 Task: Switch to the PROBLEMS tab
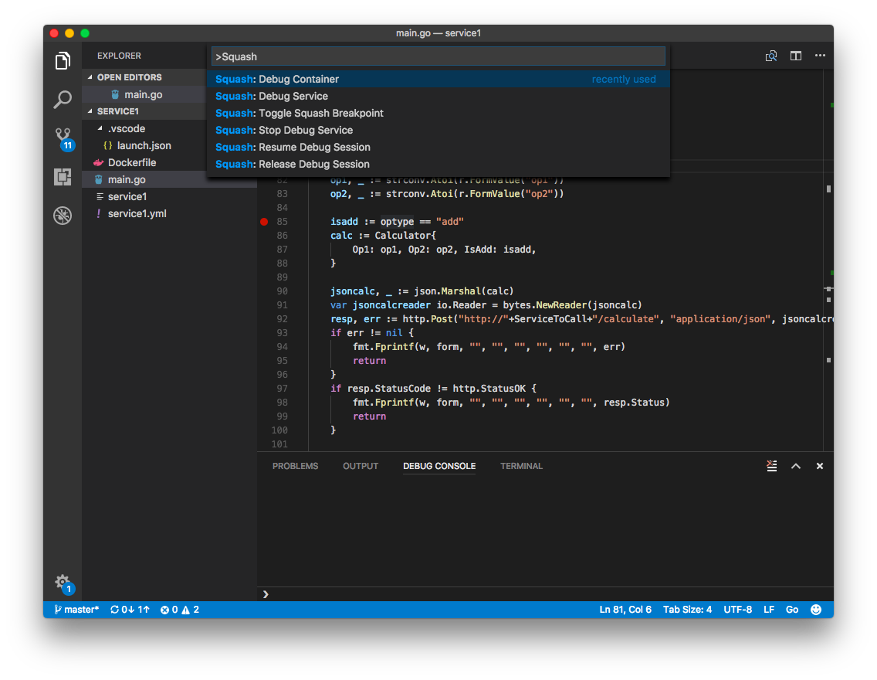[x=296, y=466]
